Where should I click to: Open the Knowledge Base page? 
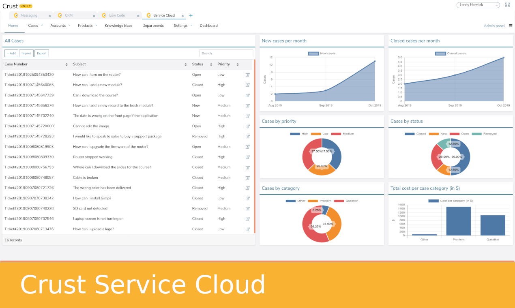118,26
